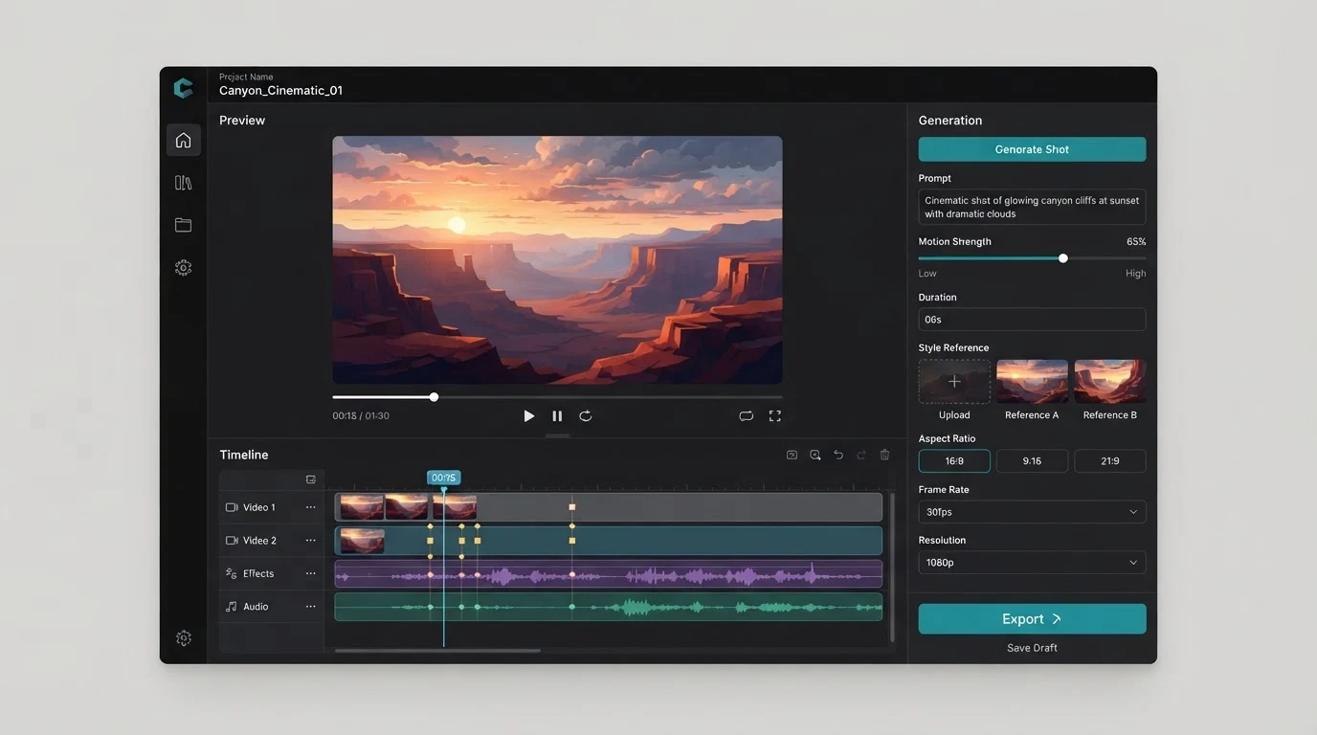Click the track header icon above Video 1 options

(311, 479)
